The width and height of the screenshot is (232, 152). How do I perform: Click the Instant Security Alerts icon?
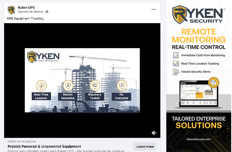(x=176, y=72)
